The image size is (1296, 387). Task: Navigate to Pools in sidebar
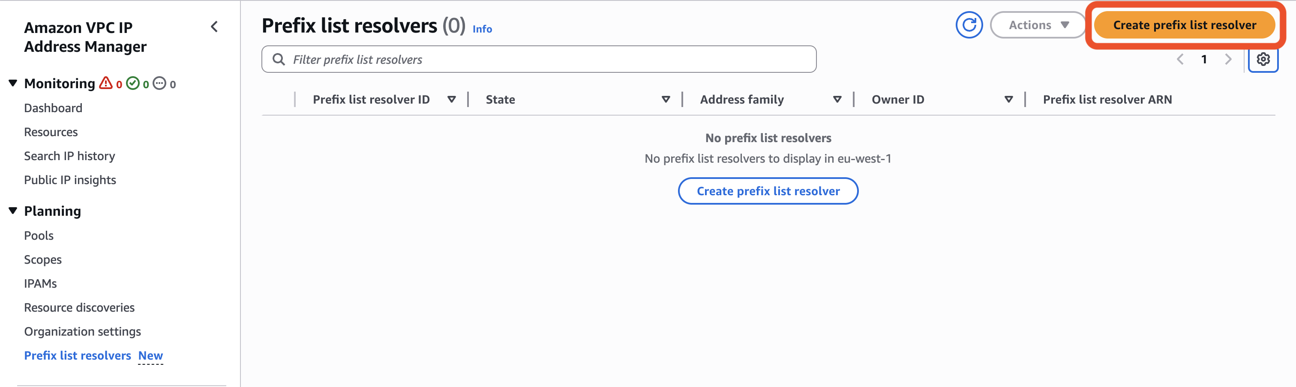(39, 236)
